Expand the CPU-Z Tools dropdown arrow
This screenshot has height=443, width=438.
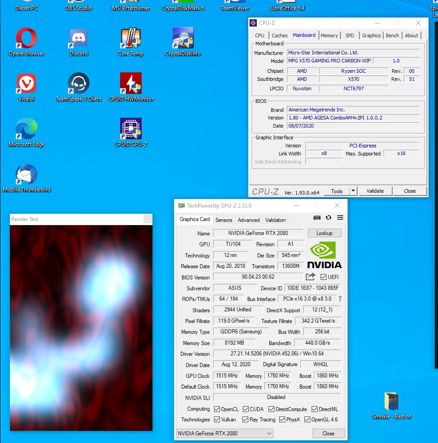pos(353,191)
